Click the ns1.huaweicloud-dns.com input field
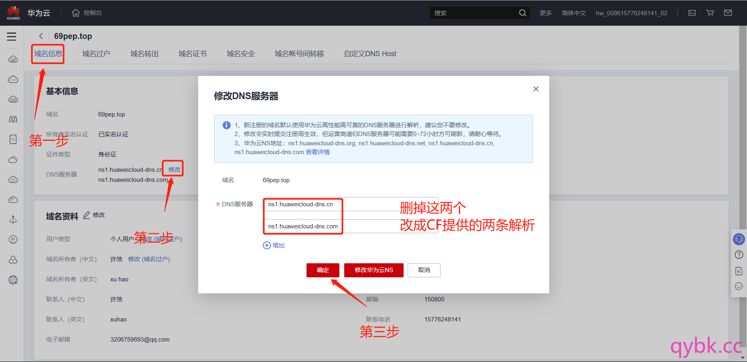 pos(351,226)
